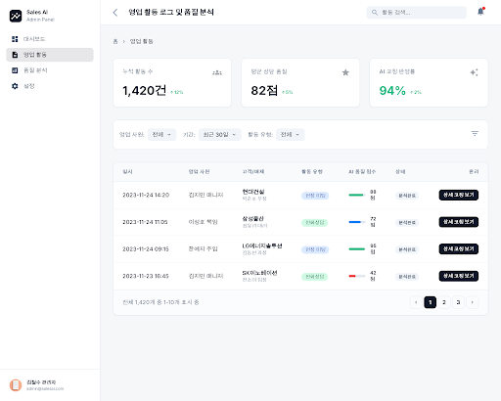Open 설정 settings in the sidebar

(50, 86)
